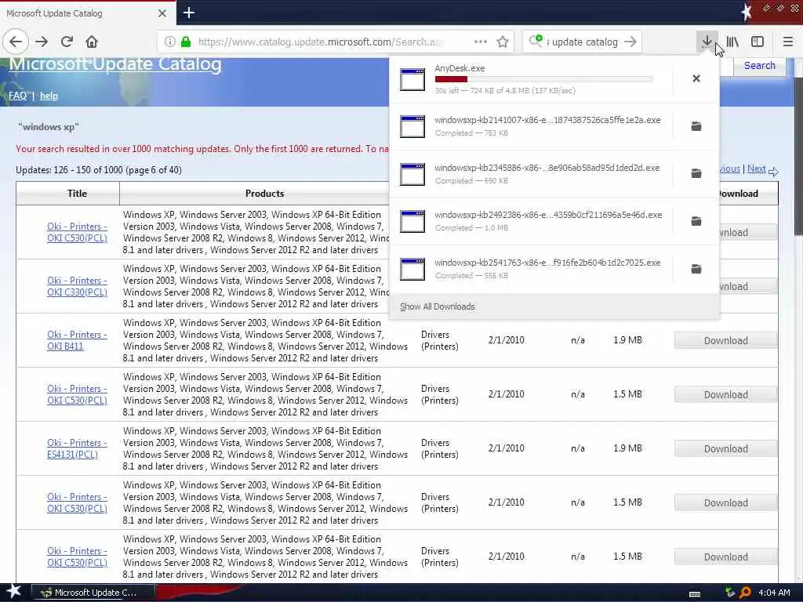Open Oki Printers OKI C330(PCL) link
Screen dimensions: 803x602
pyautogui.click(x=77, y=286)
